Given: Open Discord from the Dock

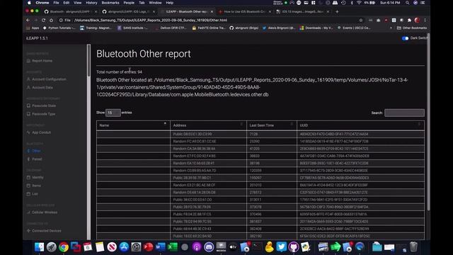Looking at the screenshot, I should (209, 247).
